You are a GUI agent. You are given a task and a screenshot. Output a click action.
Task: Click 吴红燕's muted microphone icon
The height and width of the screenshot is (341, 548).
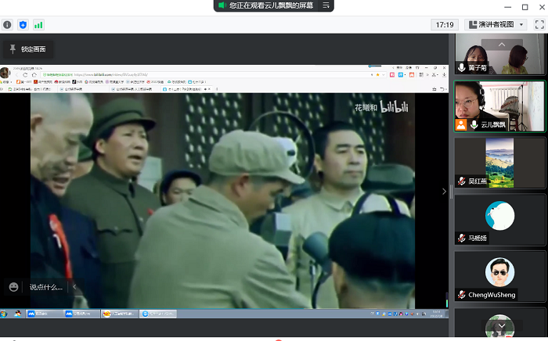(x=462, y=181)
